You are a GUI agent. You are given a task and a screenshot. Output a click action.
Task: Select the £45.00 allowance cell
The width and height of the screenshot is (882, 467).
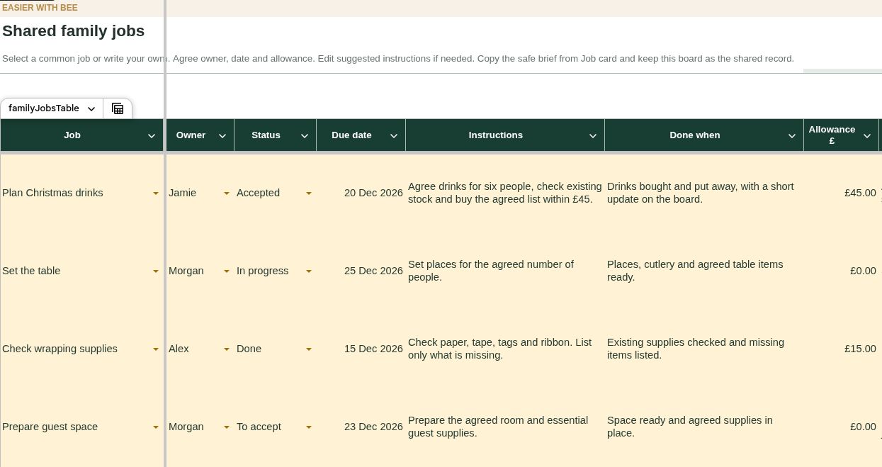tap(841, 193)
